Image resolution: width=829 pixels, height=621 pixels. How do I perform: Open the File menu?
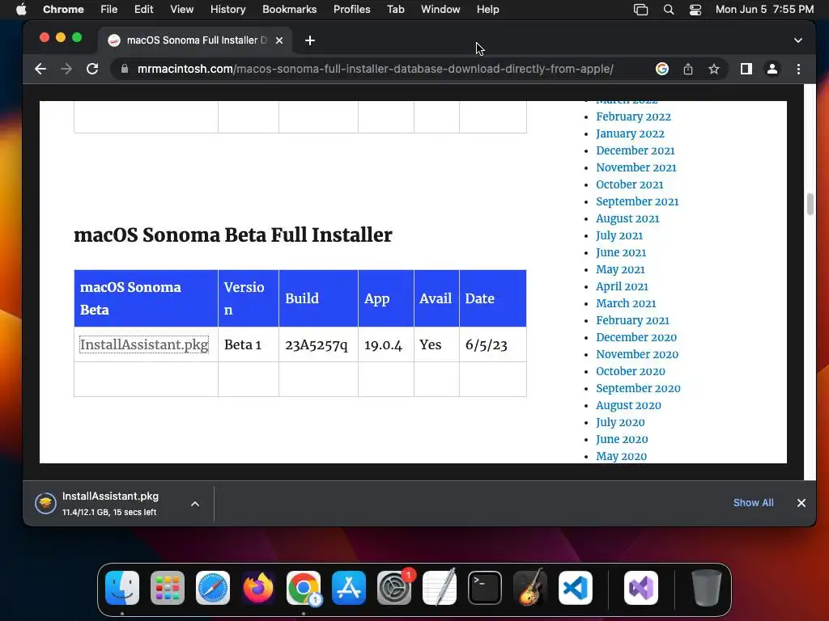(109, 10)
